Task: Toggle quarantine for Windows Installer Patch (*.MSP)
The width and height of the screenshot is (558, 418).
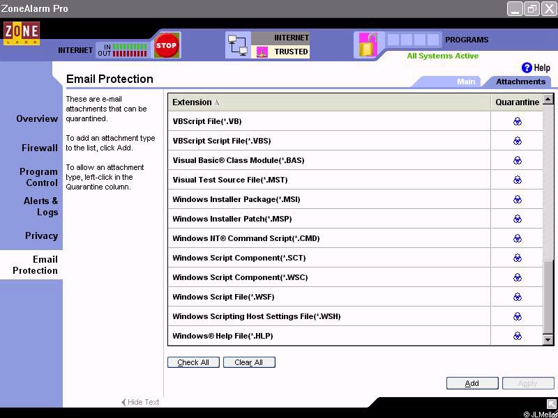Action: (518, 219)
